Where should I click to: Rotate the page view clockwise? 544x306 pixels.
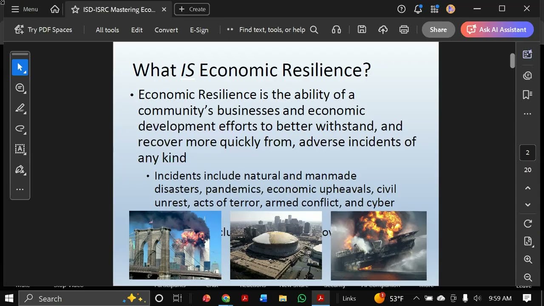[528, 224]
